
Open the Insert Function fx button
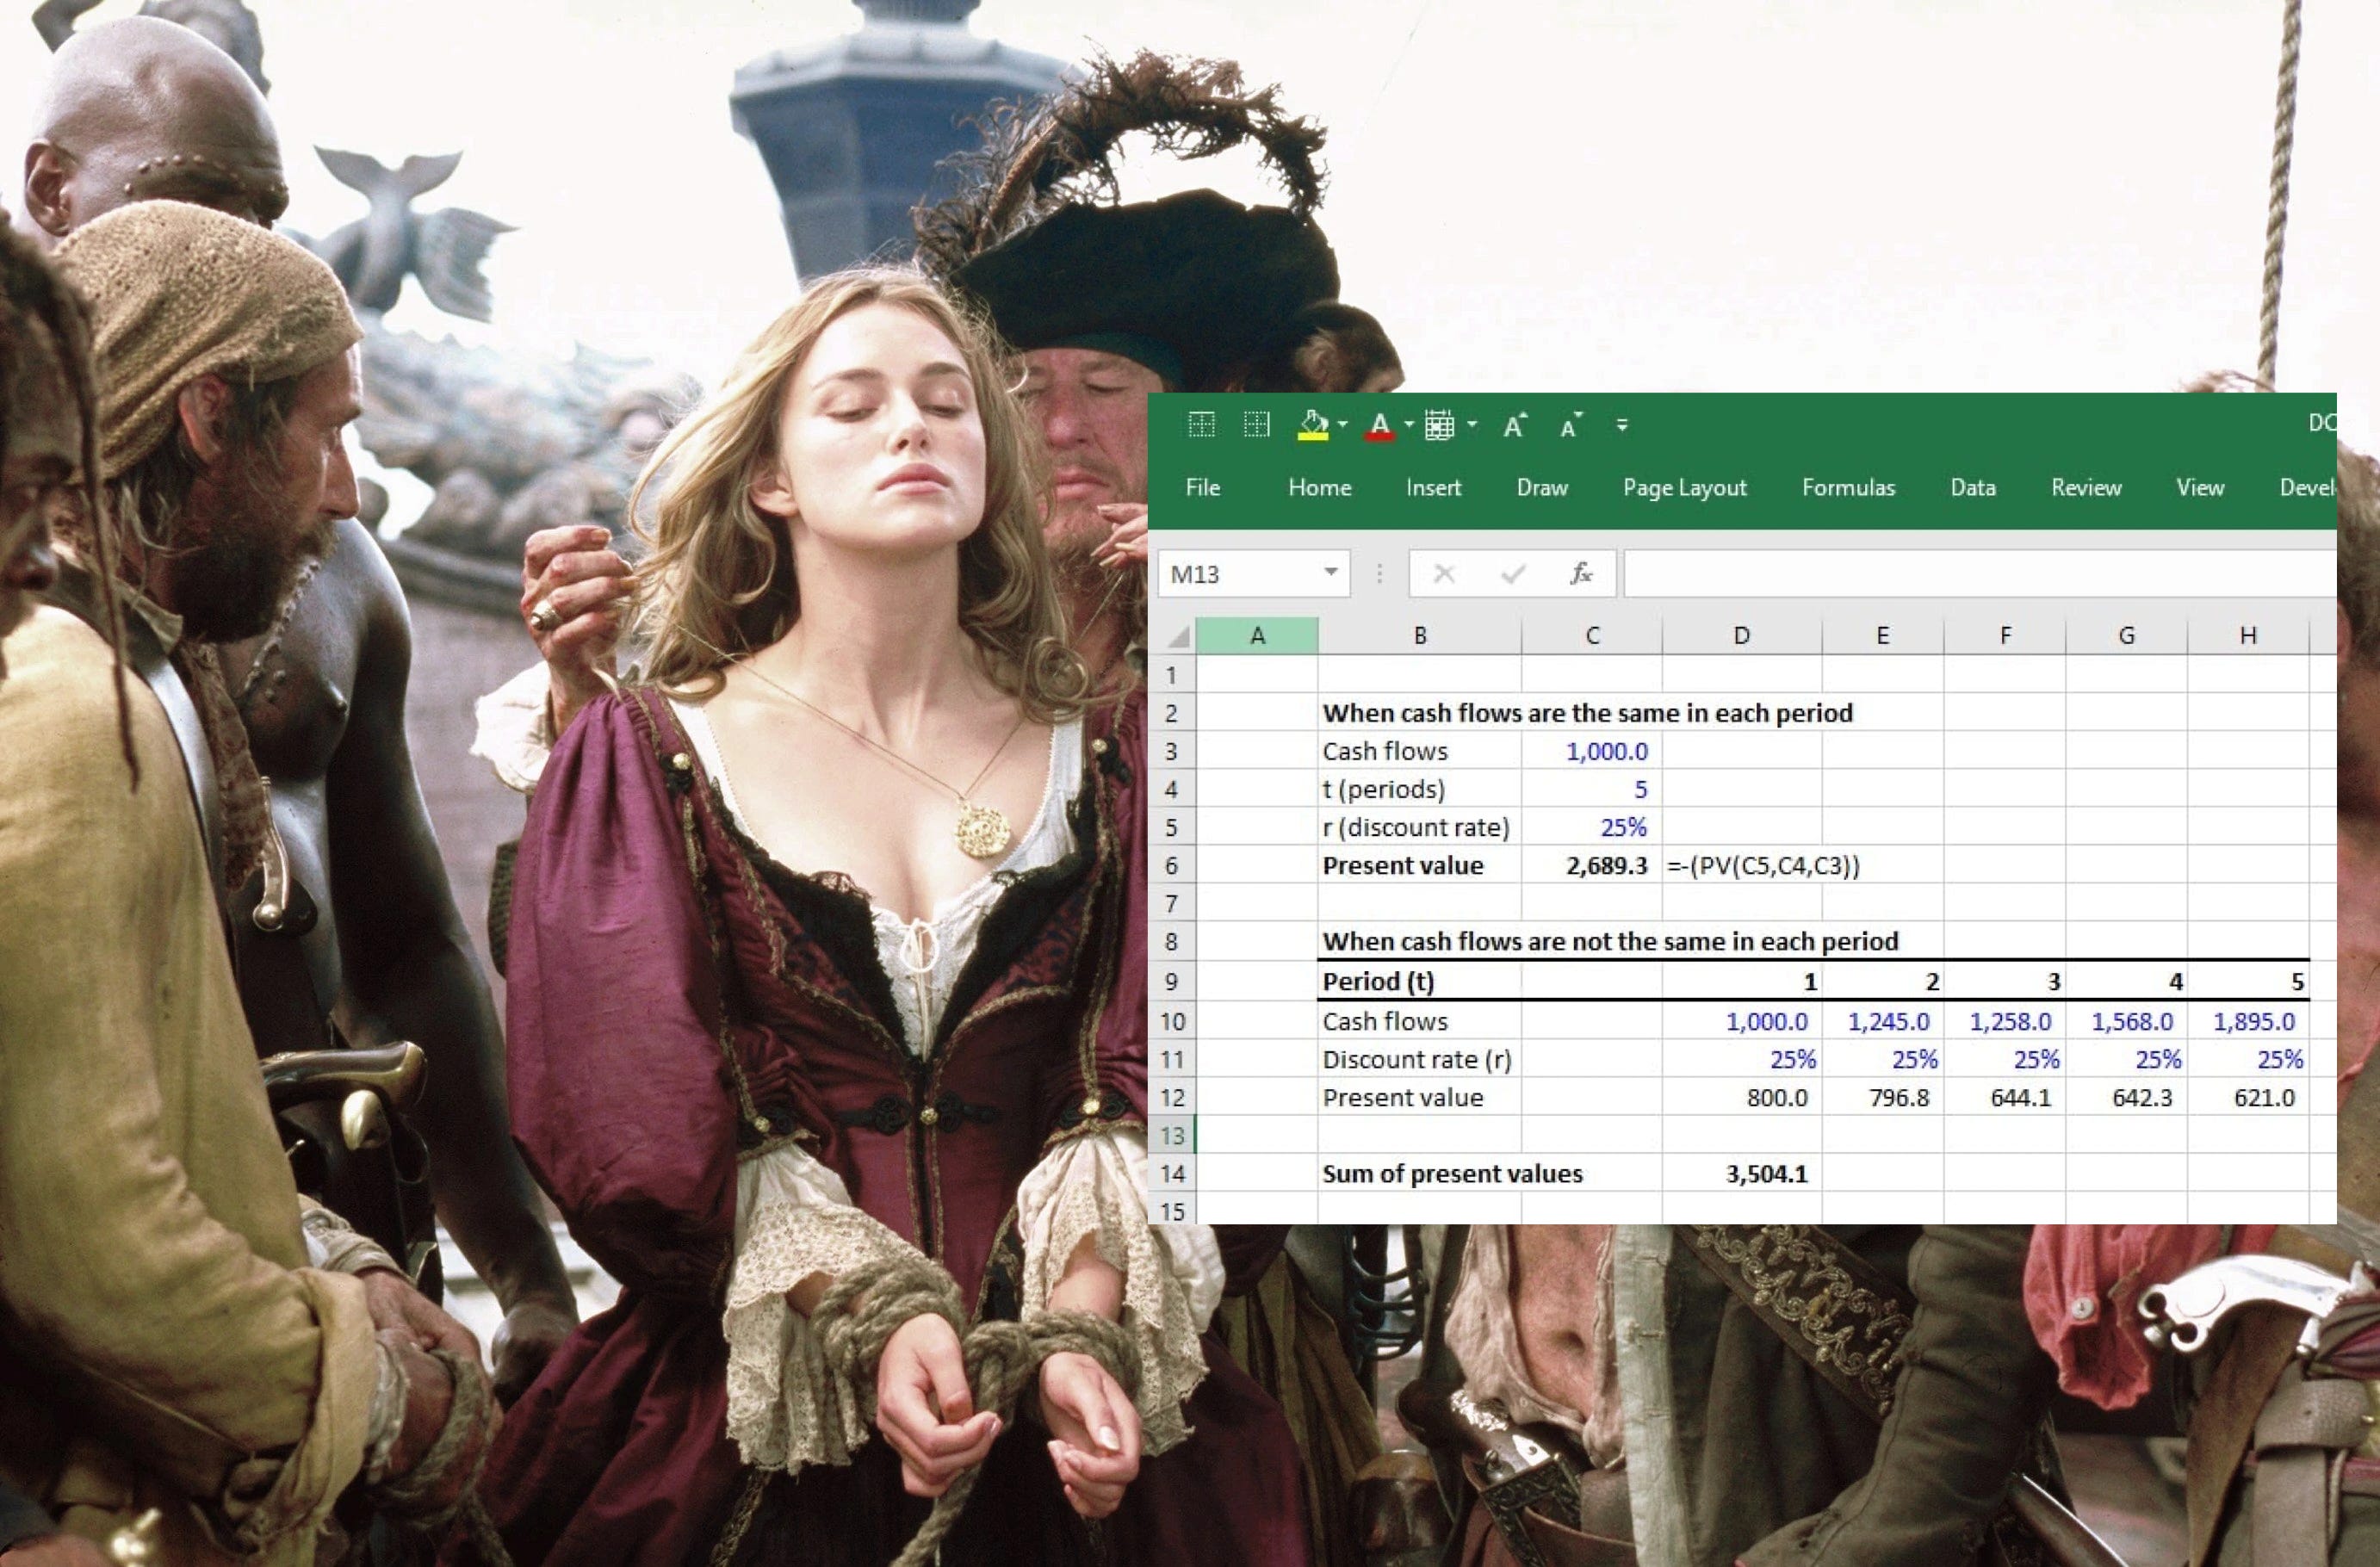1581,574
